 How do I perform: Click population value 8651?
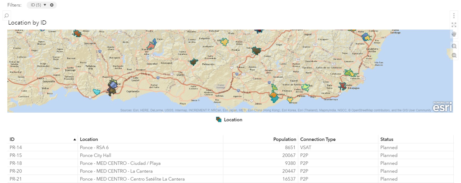(290, 147)
